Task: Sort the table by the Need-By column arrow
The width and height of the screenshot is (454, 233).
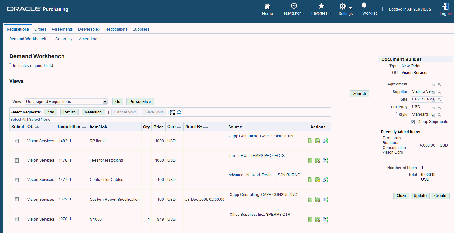Action: pyautogui.click(x=206, y=127)
